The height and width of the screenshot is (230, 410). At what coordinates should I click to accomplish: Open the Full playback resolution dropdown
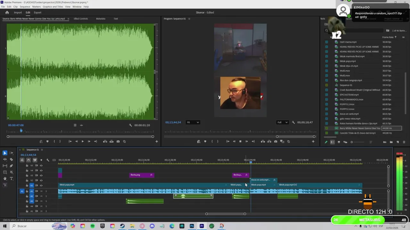pos(282,122)
